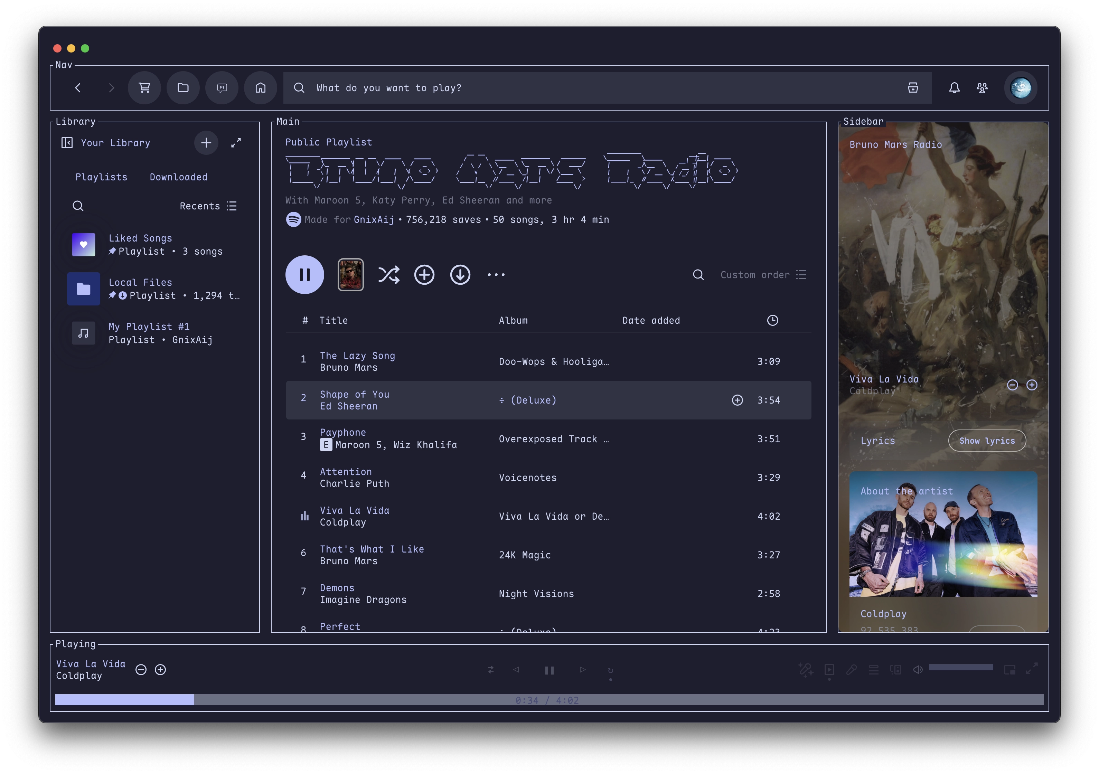Toggle repeat in the Playing bar
This screenshot has width=1099, height=774.
coord(610,670)
